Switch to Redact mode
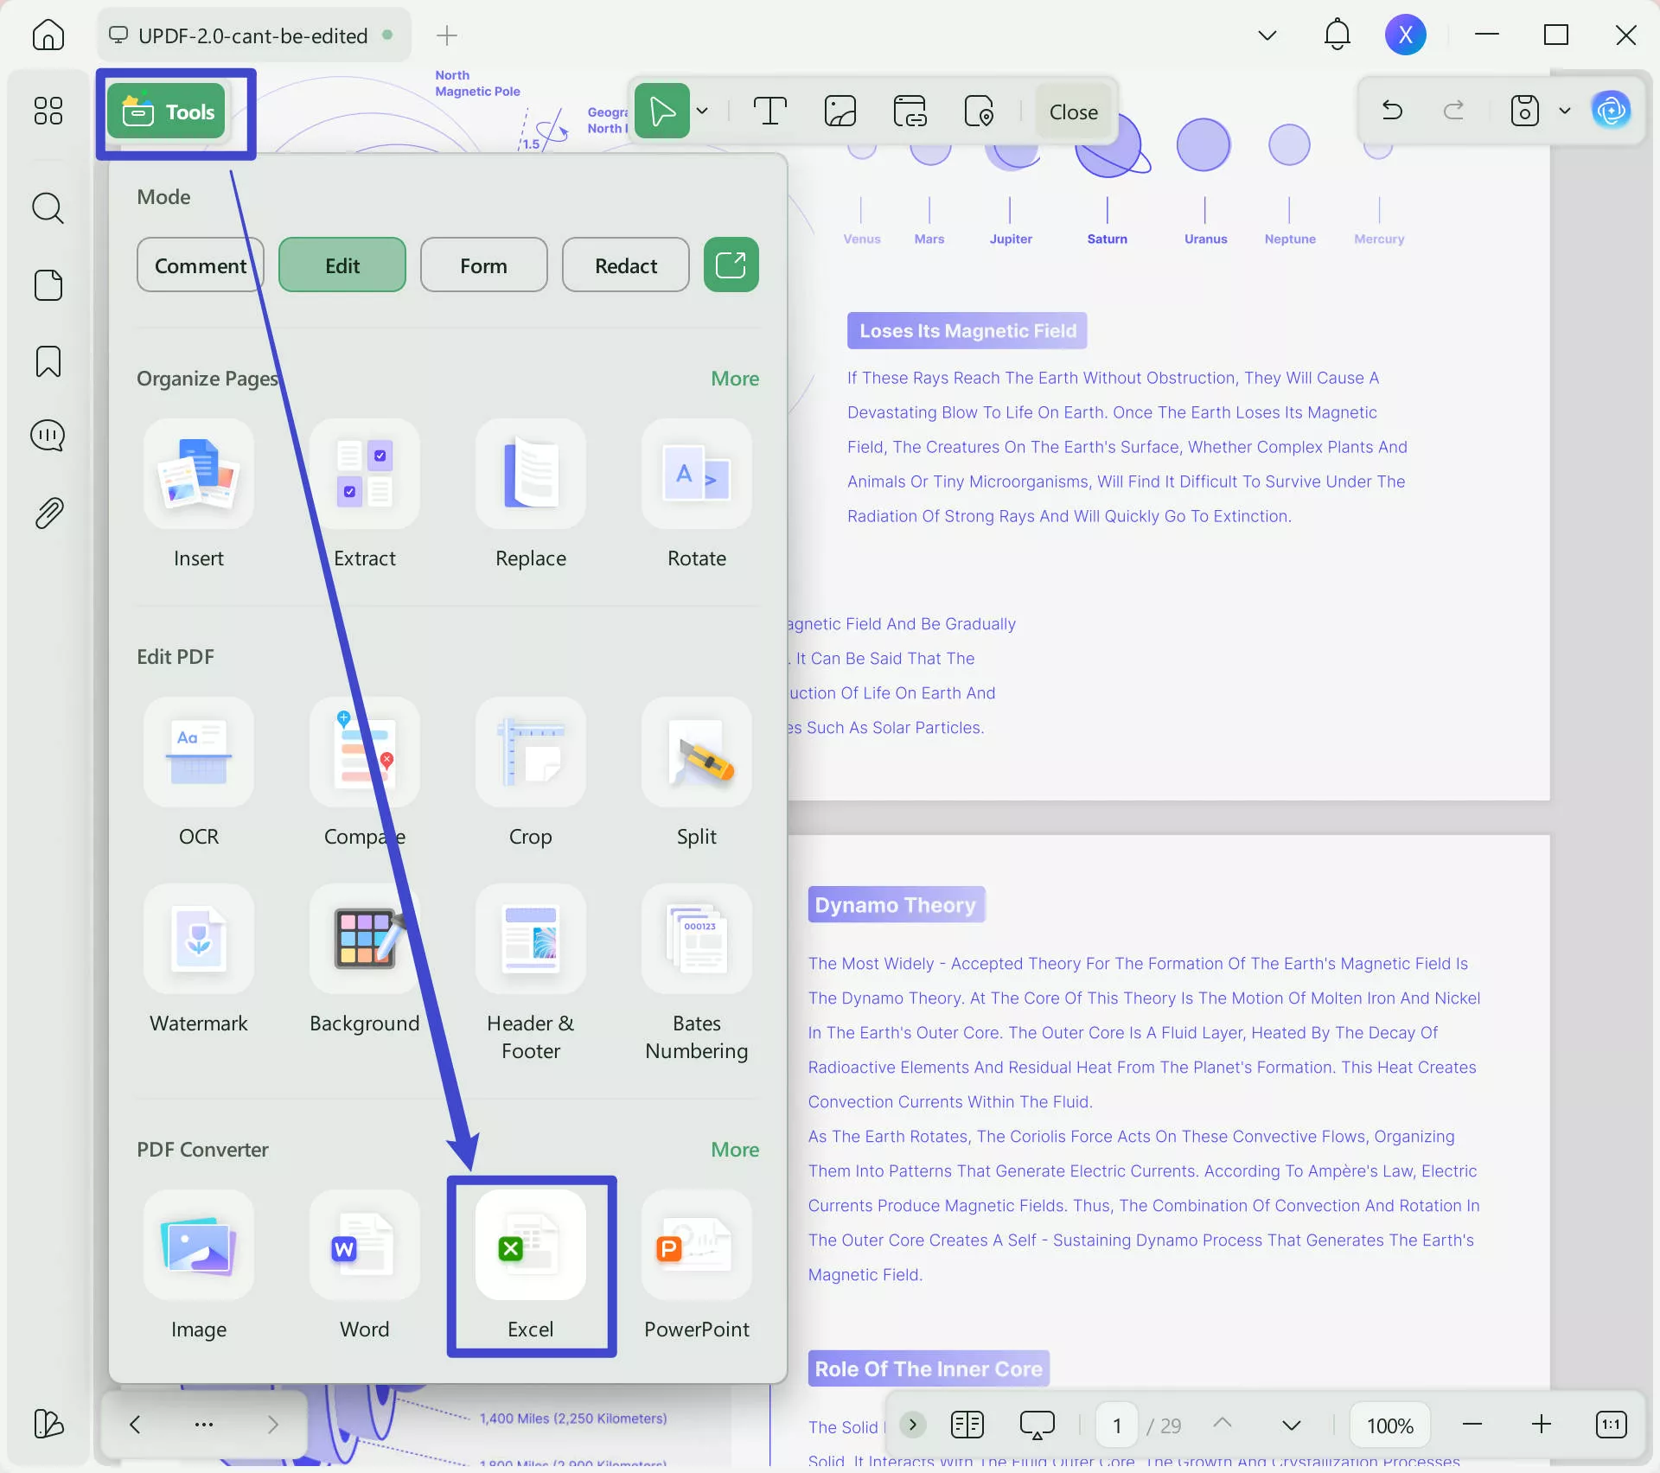This screenshot has width=1660, height=1473. [625, 265]
